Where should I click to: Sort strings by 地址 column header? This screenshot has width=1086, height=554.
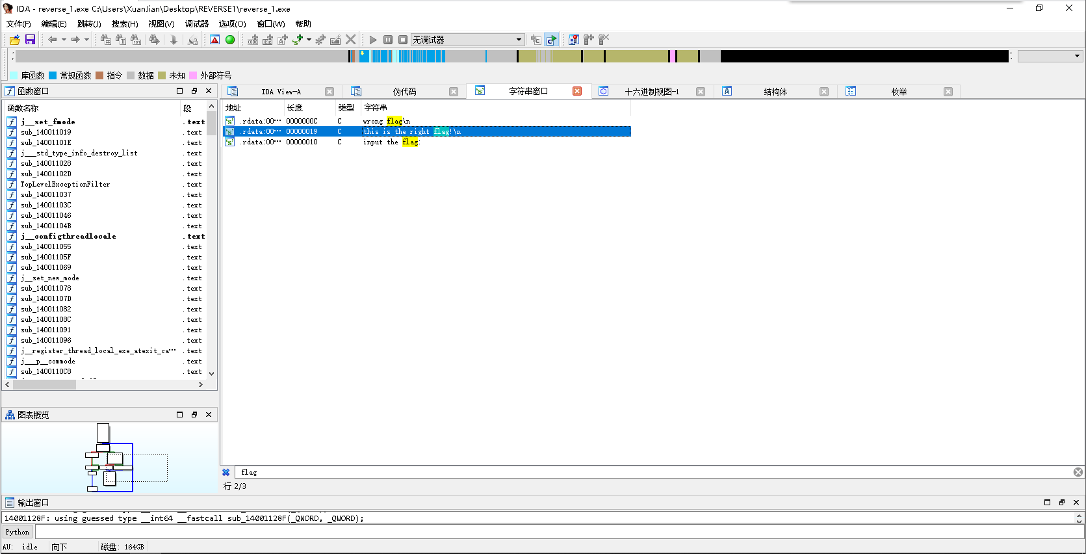point(252,108)
